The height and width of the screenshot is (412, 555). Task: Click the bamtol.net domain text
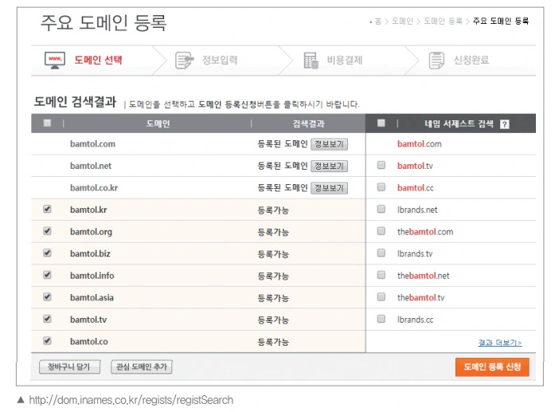91,166
